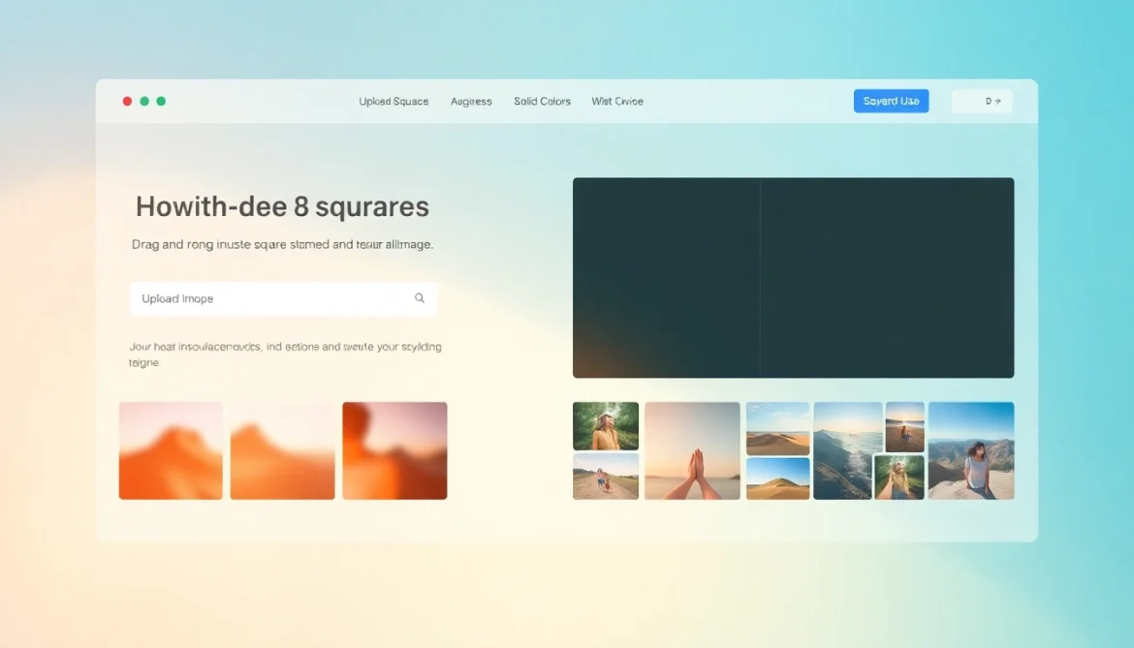Click the magnifying glass search icon
The image size is (1134, 648).
pyautogui.click(x=420, y=297)
